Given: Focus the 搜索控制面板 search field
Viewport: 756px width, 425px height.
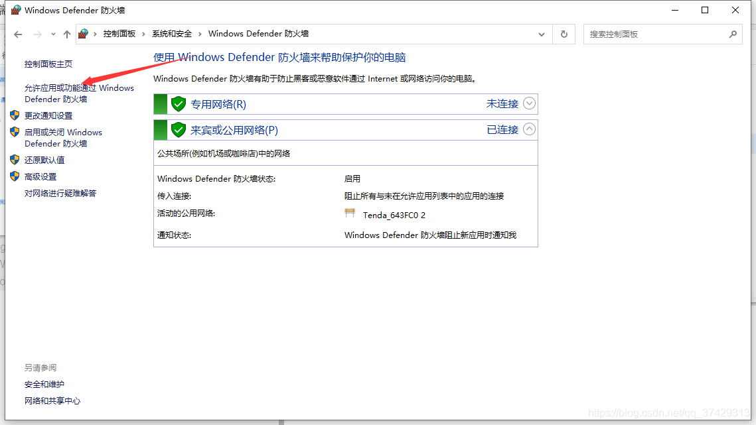Looking at the screenshot, I should tap(655, 34).
